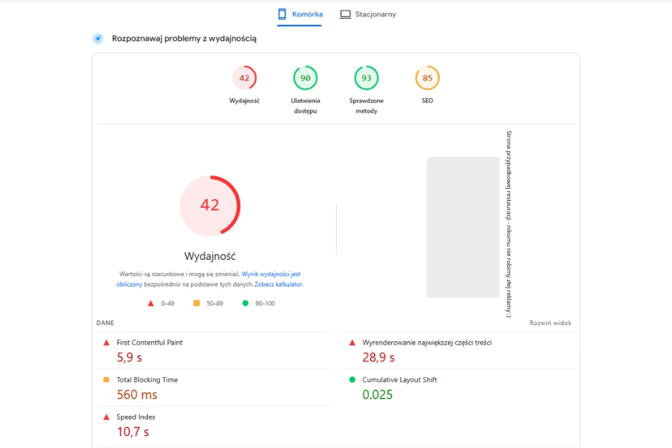Click the desktop monitor icon

pos(345,14)
